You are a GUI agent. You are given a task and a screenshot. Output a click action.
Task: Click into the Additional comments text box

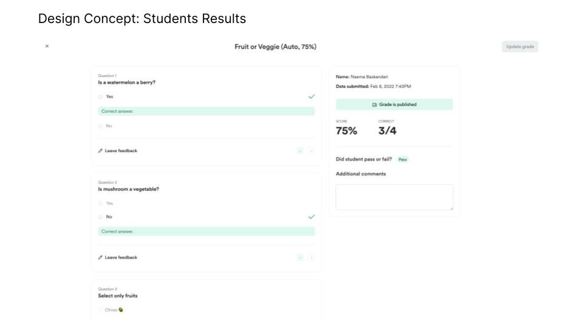(394, 197)
